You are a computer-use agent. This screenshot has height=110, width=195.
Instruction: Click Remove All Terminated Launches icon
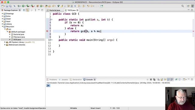coord(154,79)
